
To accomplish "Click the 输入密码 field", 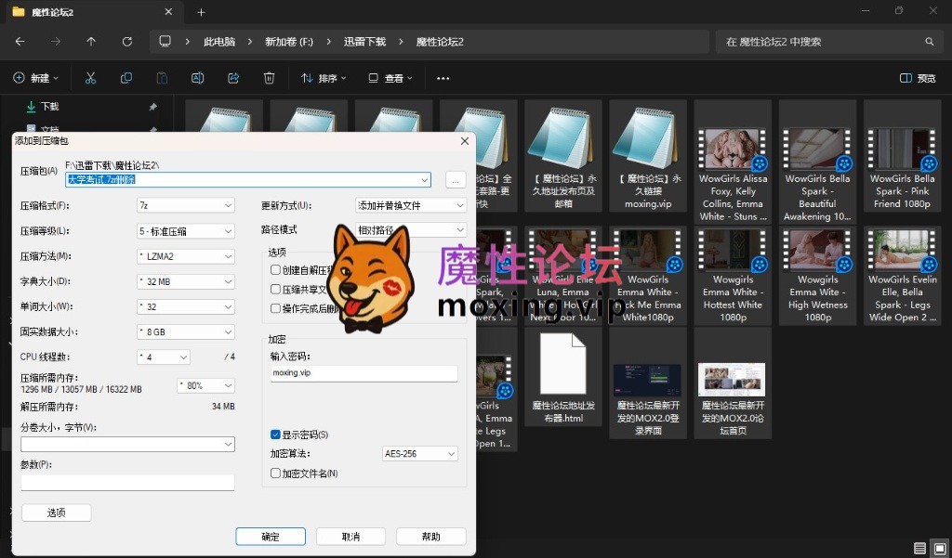I will [364, 373].
